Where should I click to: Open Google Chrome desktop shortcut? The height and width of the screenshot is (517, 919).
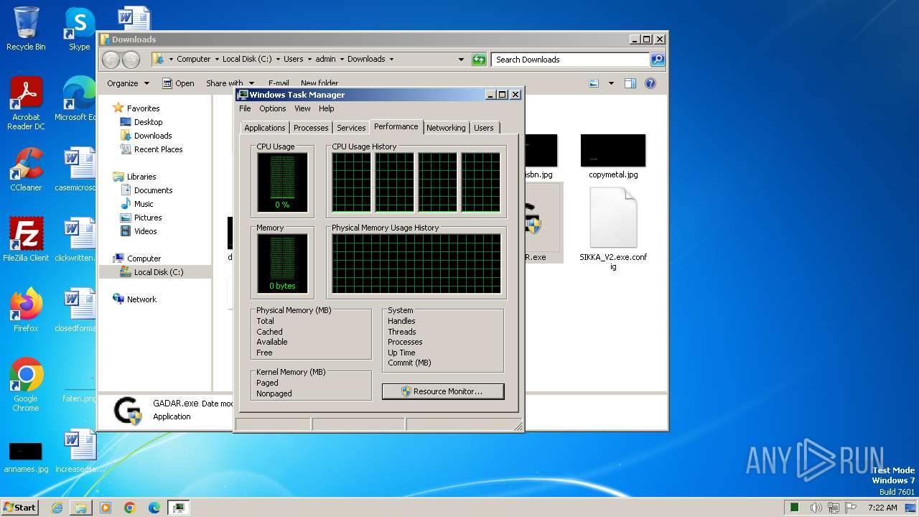pyautogui.click(x=26, y=385)
